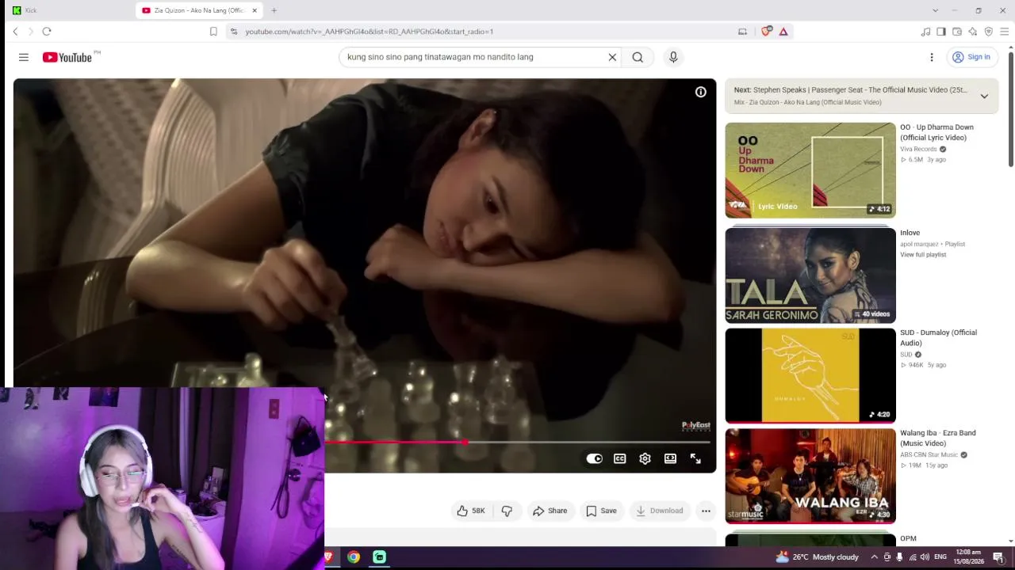The height and width of the screenshot is (570, 1015).
Task: Dislike this video
Action: click(x=507, y=511)
